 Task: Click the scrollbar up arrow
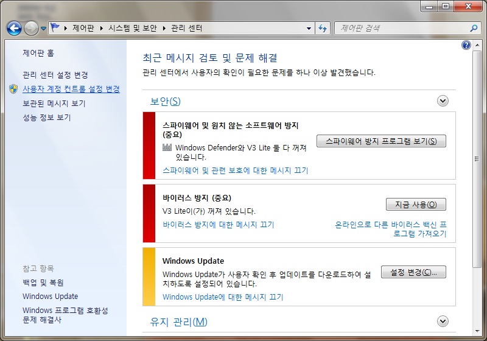[x=477, y=45]
